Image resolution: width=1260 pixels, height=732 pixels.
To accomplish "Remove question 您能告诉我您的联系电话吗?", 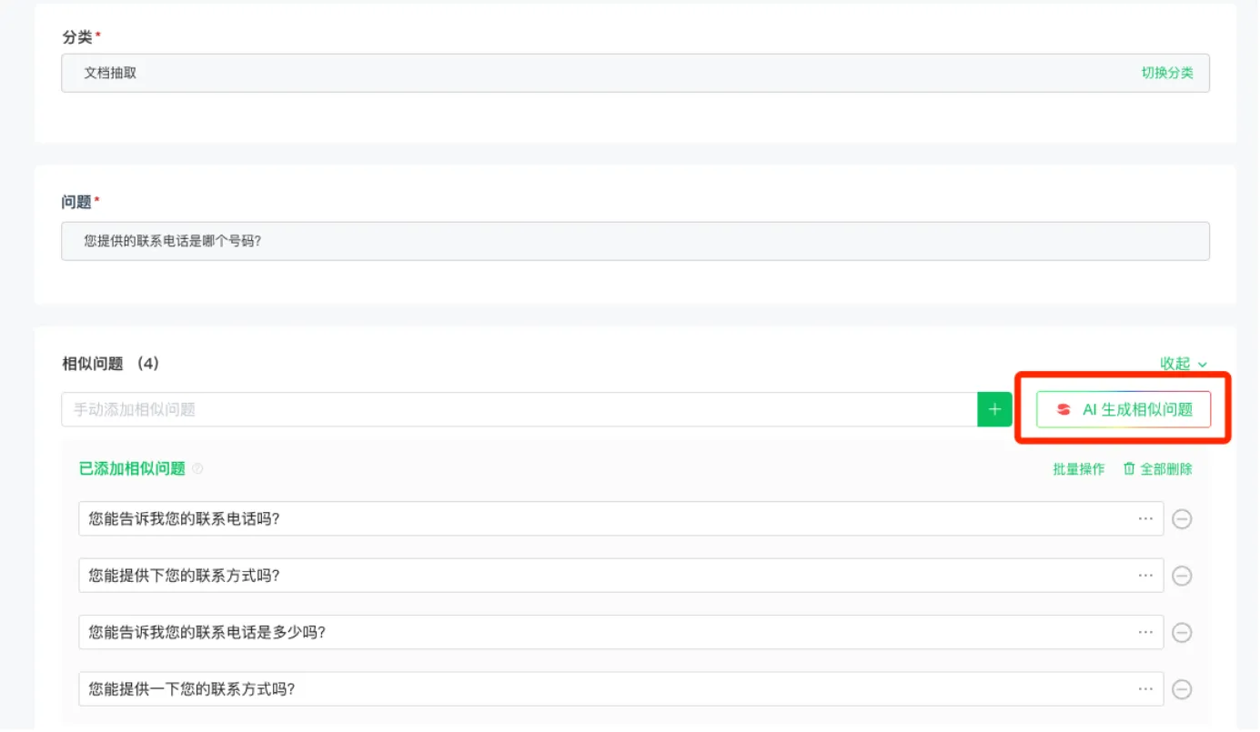I will pyautogui.click(x=1182, y=519).
